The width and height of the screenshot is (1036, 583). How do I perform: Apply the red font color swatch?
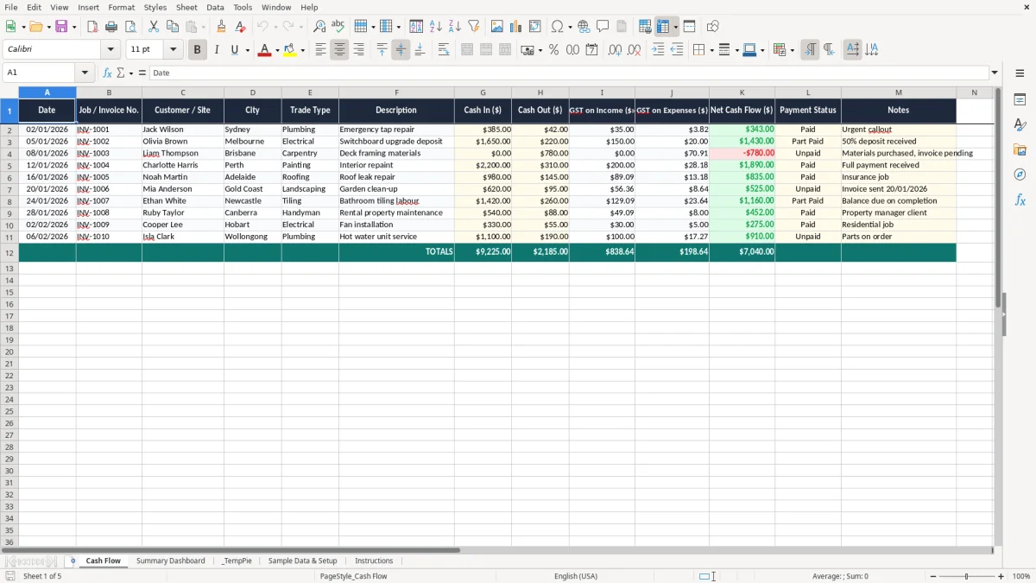pos(265,50)
